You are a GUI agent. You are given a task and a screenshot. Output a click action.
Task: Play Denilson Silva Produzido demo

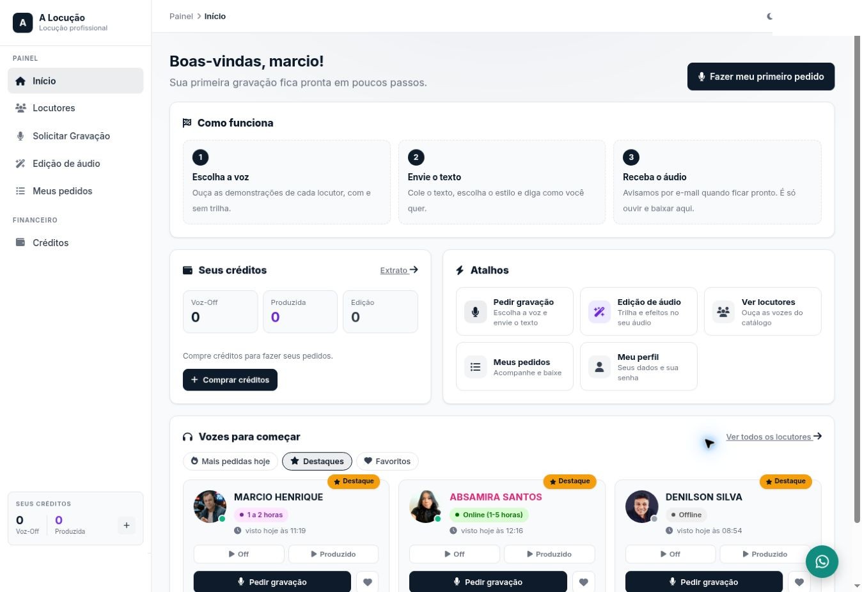765,554
